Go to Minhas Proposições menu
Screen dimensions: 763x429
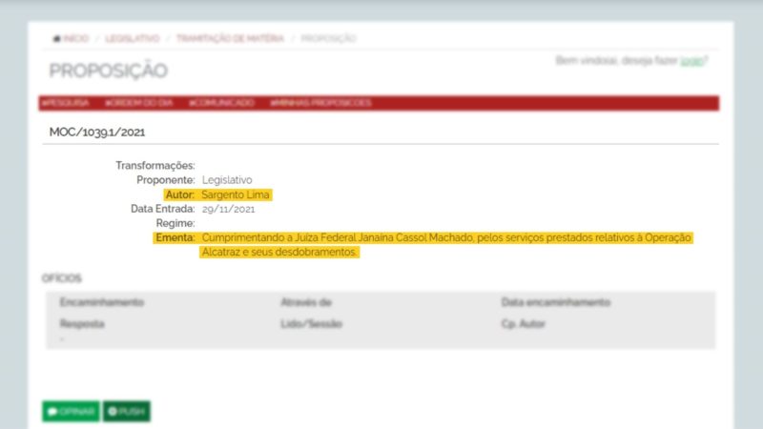point(320,103)
